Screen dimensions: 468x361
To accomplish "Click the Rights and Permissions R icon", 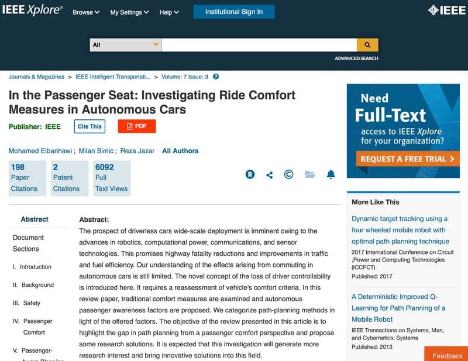I will (x=250, y=174).
